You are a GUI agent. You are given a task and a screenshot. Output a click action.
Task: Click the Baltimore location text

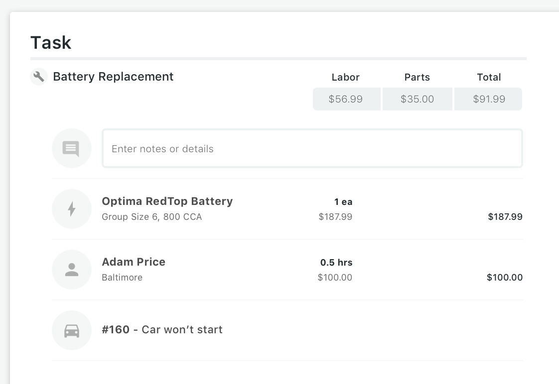point(122,277)
